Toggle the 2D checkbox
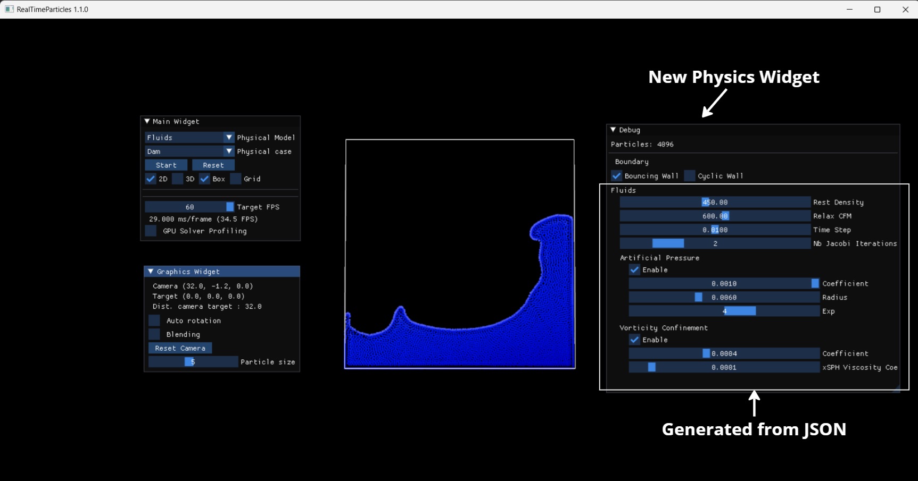This screenshot has height=481, width=918. point(151,179)
